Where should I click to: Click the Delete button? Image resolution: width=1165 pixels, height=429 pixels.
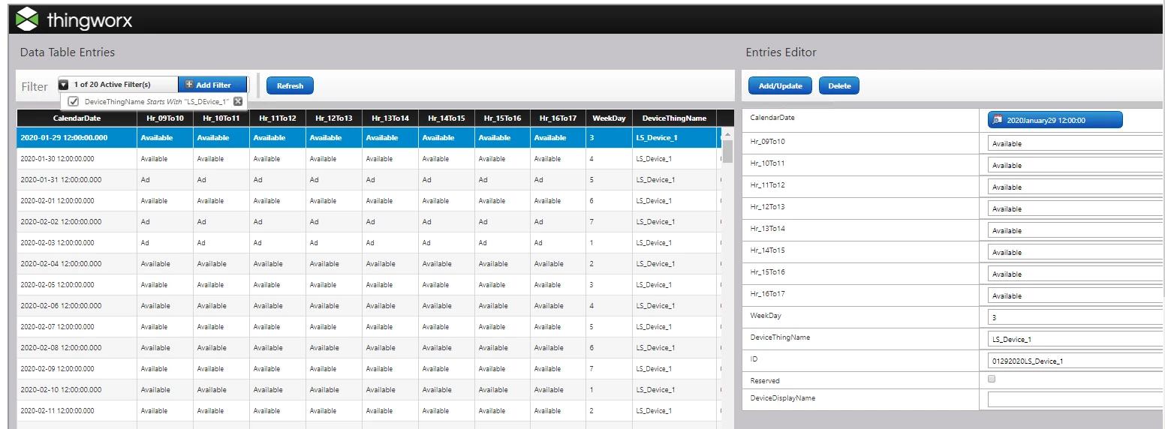click(x=839, y=85)
